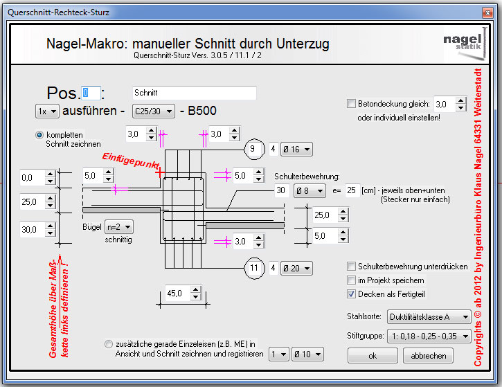
Task: Check Schulterbewehrung unterdrücken option
Action: tap(352, 267)
